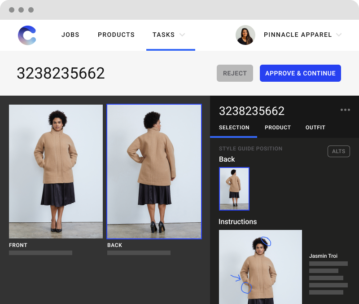Viewport: 359px width, 304px height.
Task: Click the Jasmin Troi commenter name
Action: point(323,256)
